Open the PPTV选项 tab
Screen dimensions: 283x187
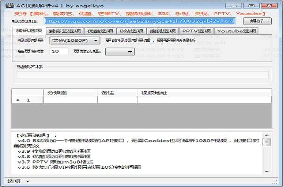click(196, 31)
